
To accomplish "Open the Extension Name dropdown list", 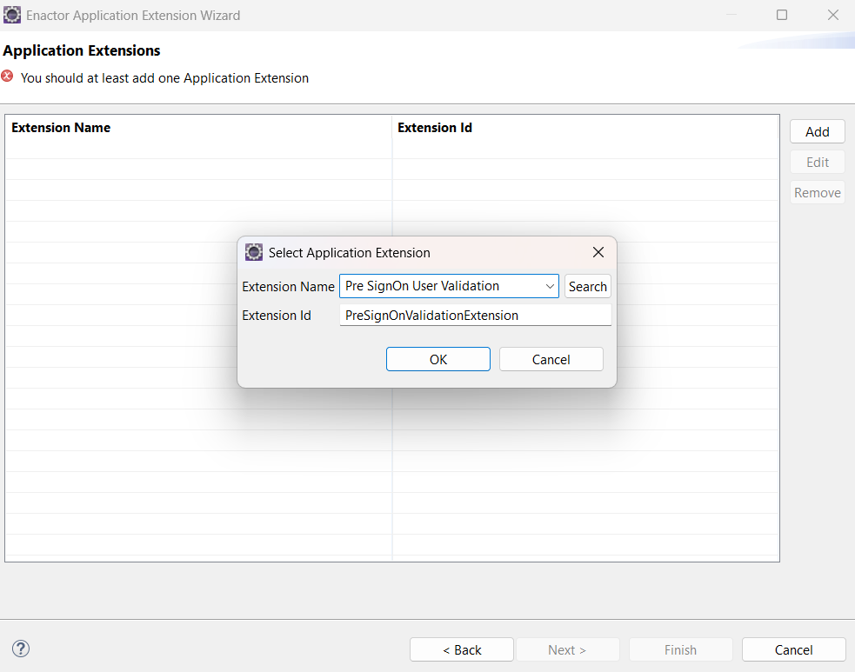I will [549, 286].
